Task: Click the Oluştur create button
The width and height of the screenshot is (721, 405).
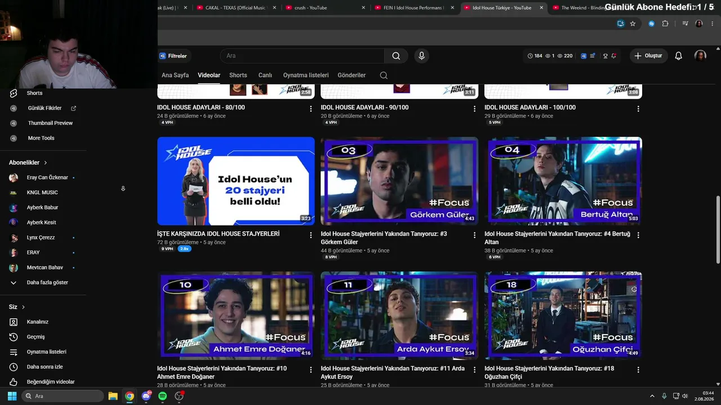Action: tap(648, 56)
